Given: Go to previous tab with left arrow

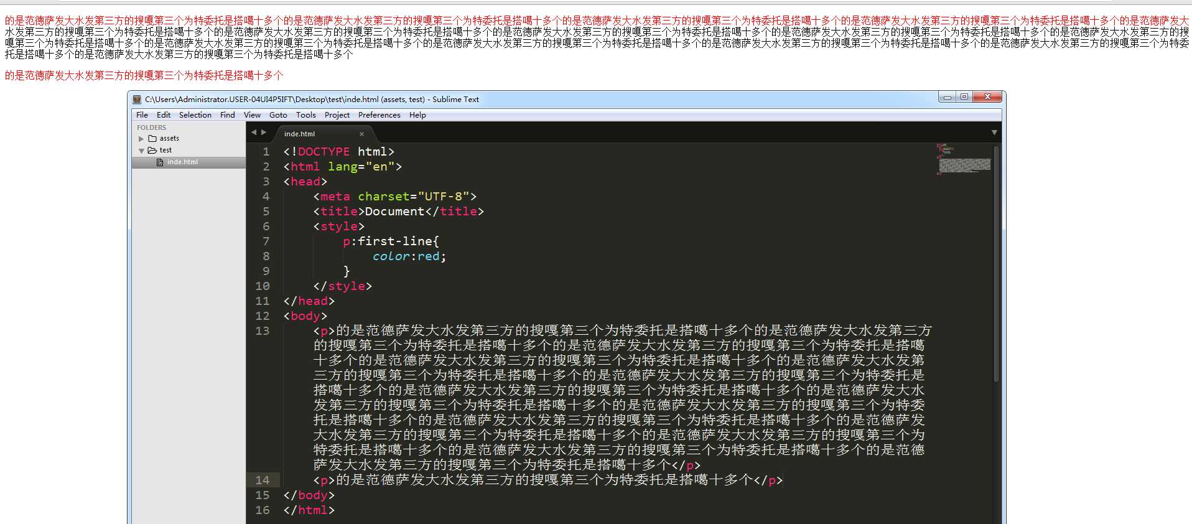Looking at the screenshot, I should pos(253,132).
